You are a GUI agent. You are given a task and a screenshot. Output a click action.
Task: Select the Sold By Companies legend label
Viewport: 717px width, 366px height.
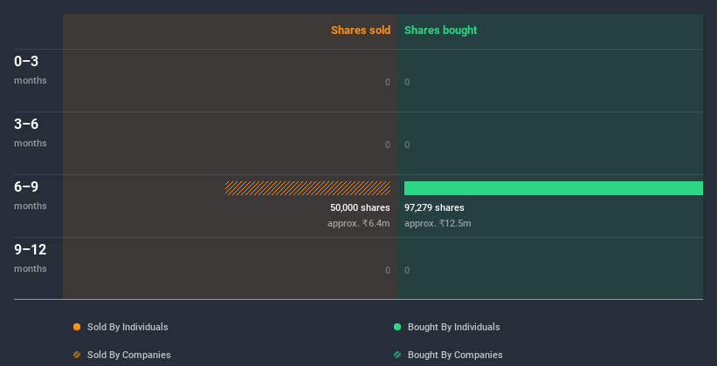tap(129, 355)
